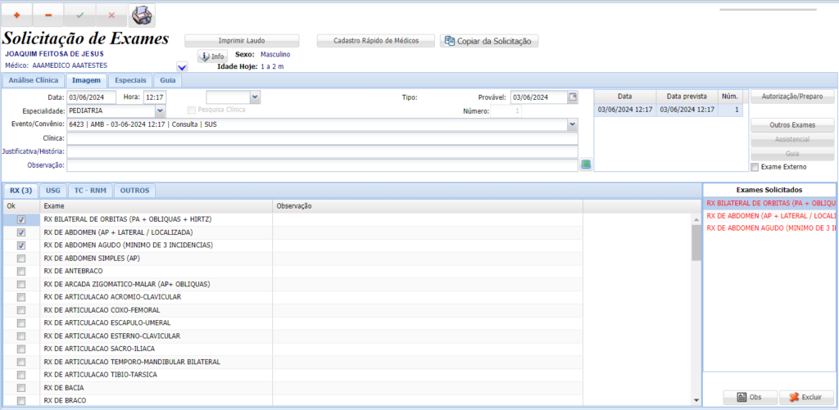839x410 pixels.
Task: Uncheck RX DE ABDOMEN (AP + LATERAL) checkbox
Action: [x=21, y=232]
